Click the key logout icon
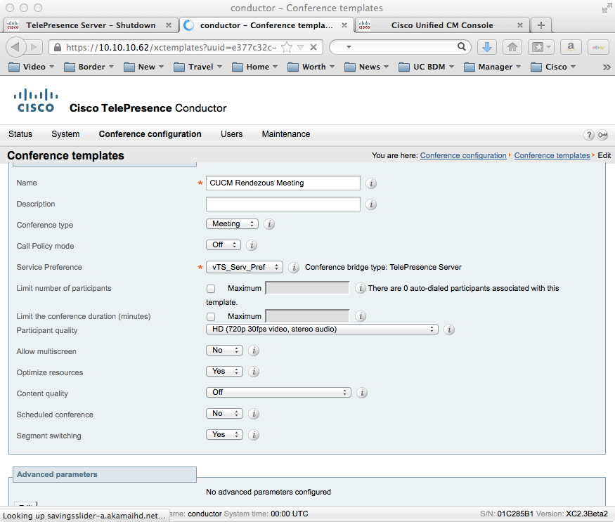615x522 pixels. click(602, 135)
